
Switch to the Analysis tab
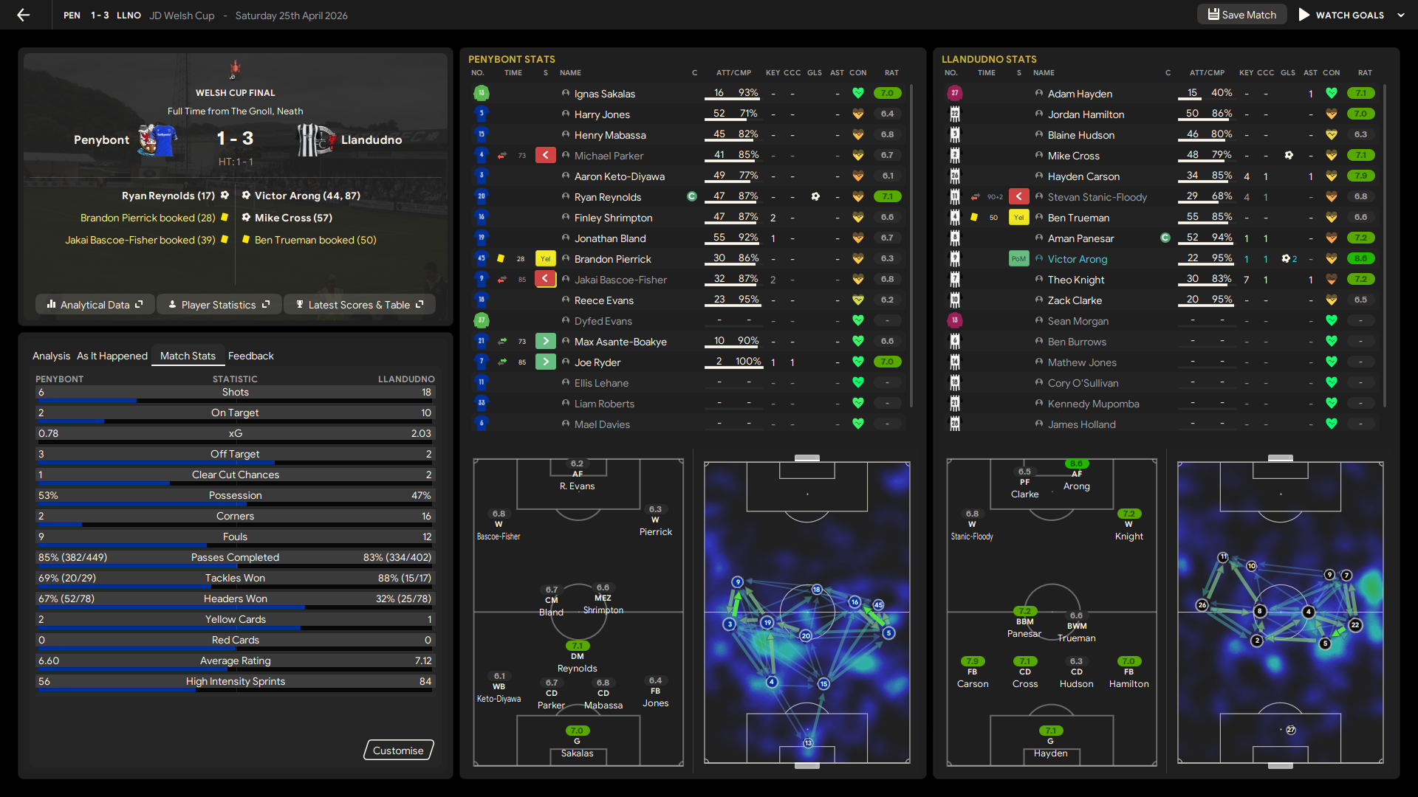[51, 356]
